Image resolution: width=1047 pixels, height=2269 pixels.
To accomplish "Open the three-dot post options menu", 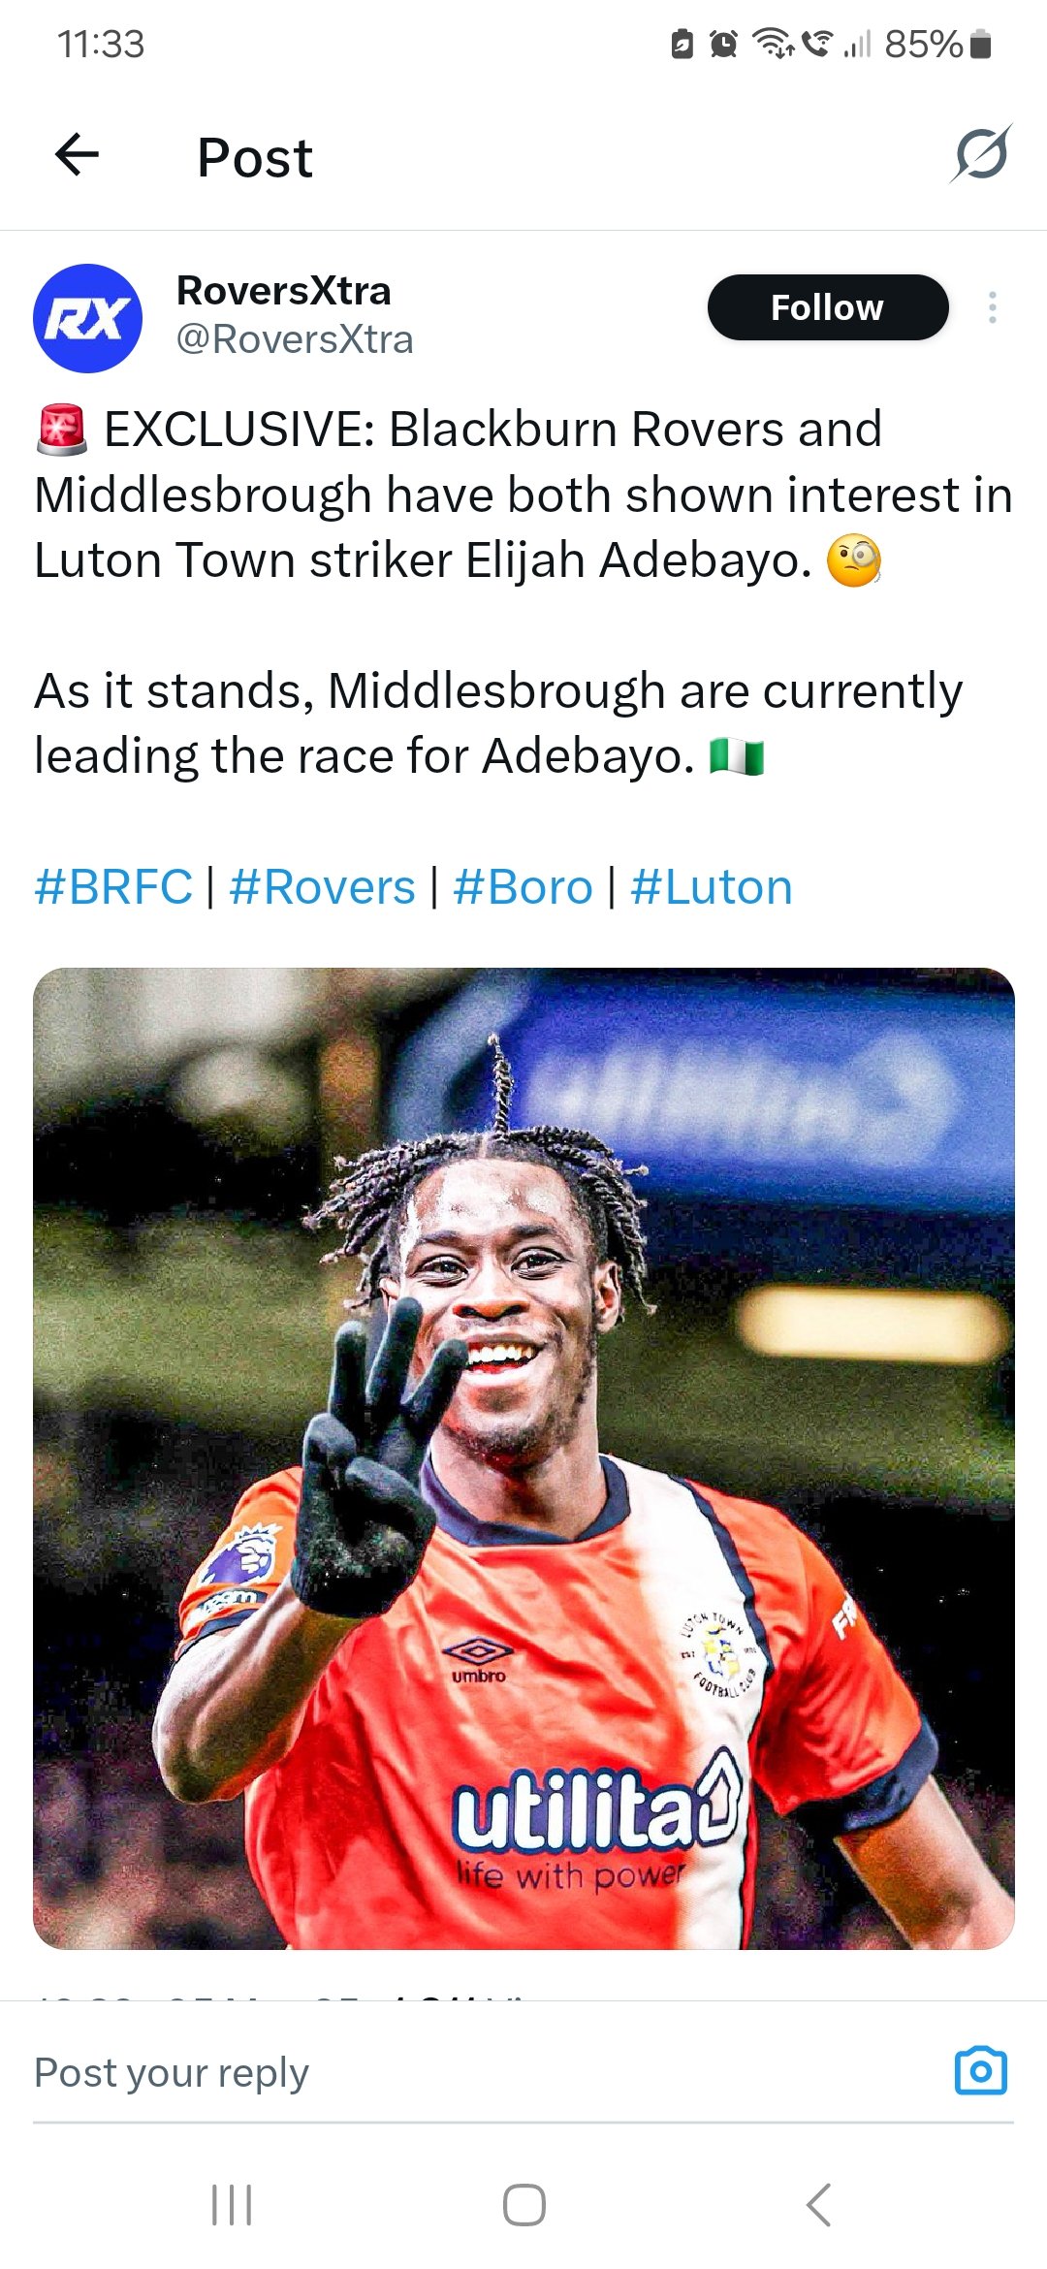I will pos(992,307).
